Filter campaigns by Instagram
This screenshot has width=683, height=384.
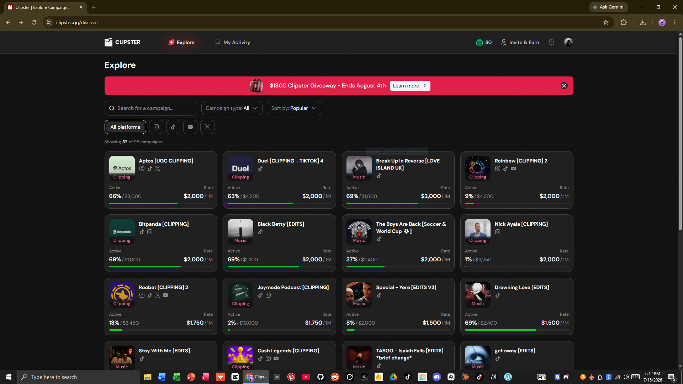tap(156, 127)
